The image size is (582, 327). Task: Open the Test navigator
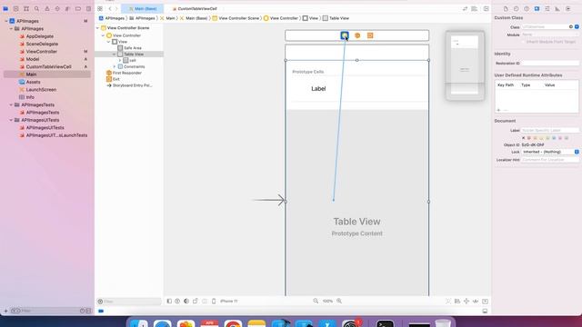point(57,8)
